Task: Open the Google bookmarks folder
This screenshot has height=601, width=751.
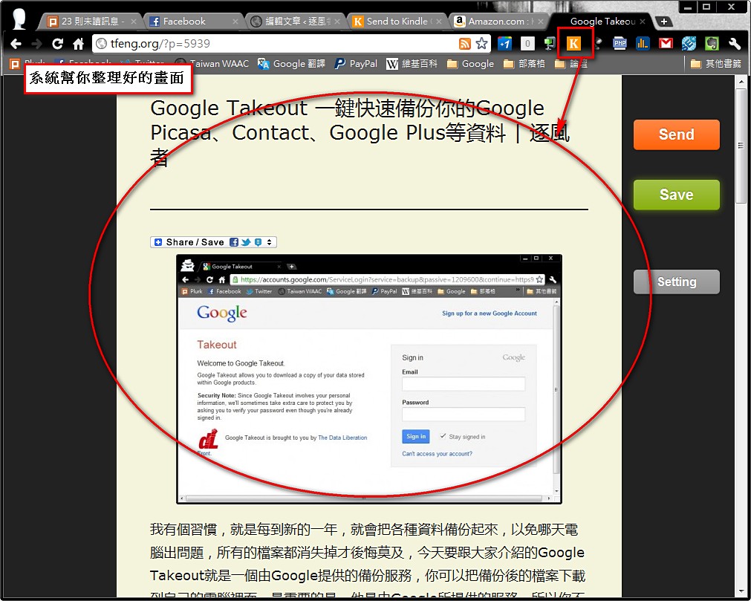Action: pos(470,64)
